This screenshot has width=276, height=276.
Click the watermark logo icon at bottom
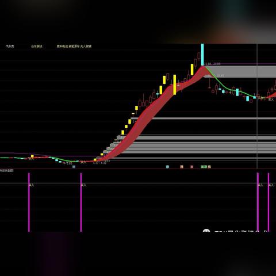pos(206,231)
